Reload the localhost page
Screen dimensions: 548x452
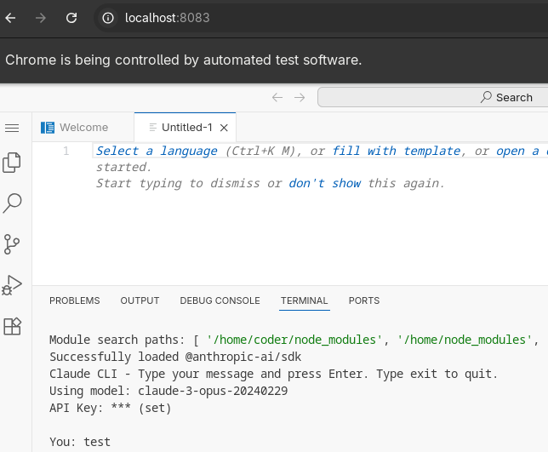click(x=71, y=18)
